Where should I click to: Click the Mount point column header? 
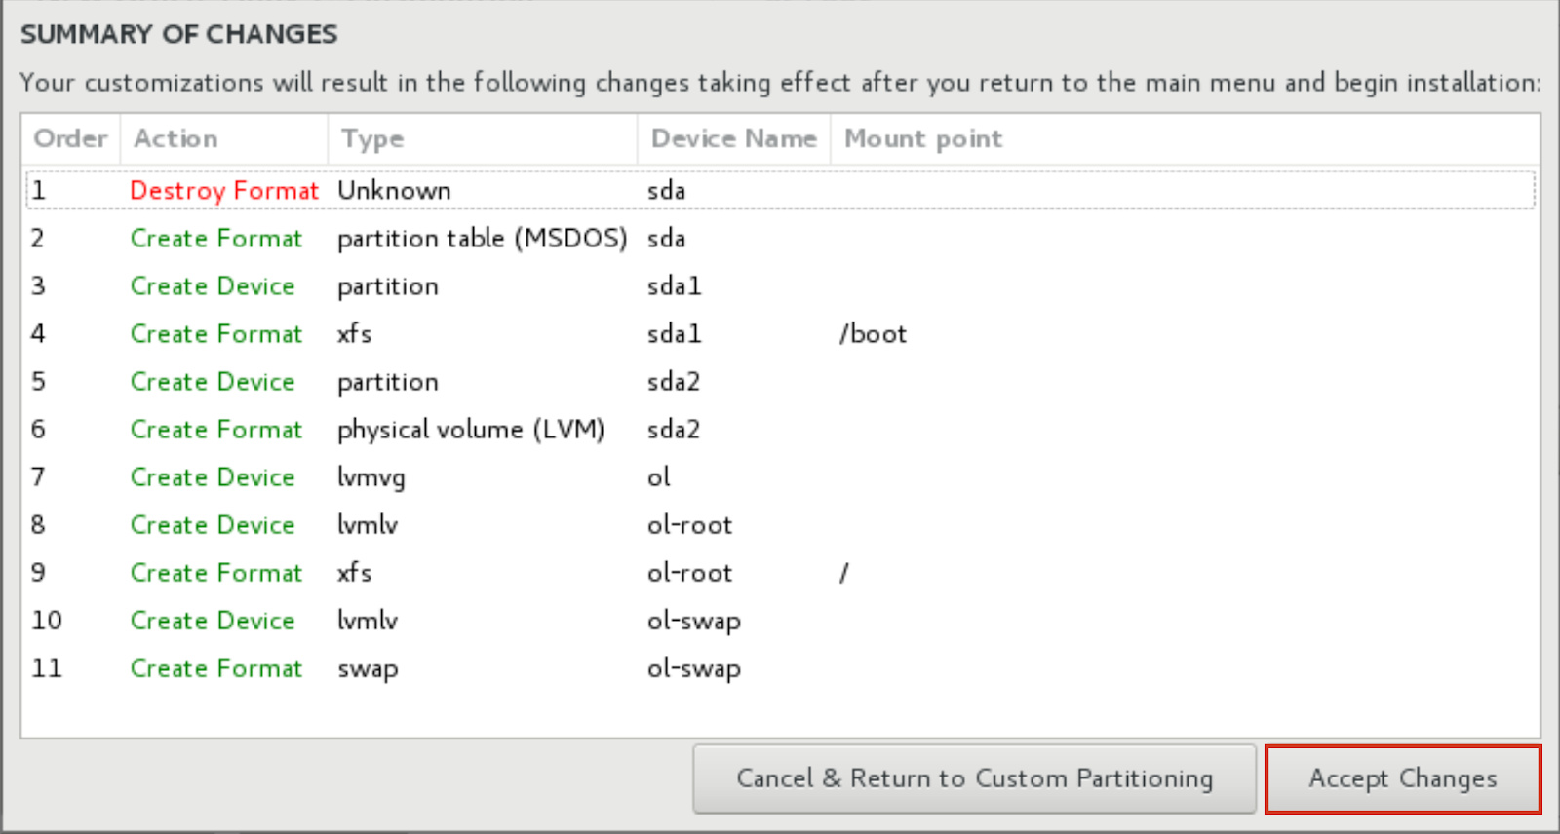coord(1185,139)
